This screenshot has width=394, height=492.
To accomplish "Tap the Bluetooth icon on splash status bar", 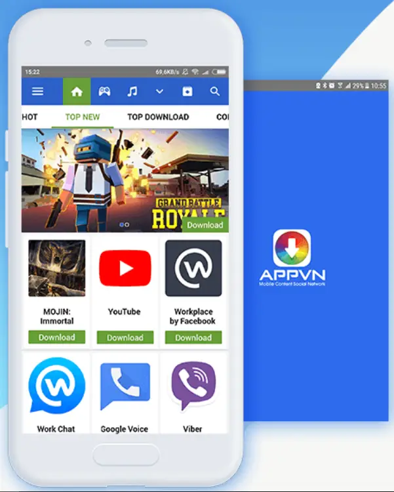I will 325,86.
